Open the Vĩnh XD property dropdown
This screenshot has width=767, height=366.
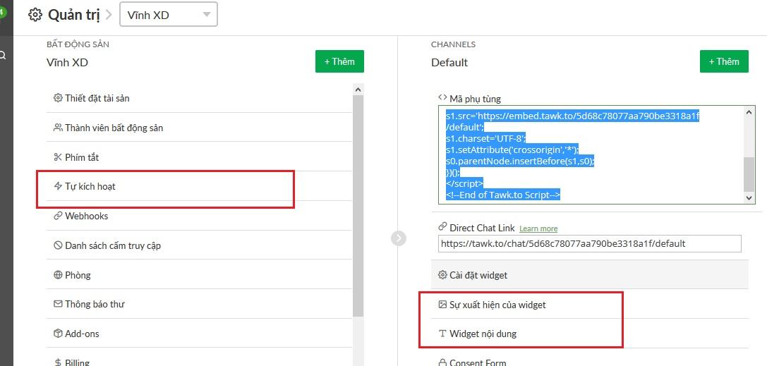(x=169, y=15)
